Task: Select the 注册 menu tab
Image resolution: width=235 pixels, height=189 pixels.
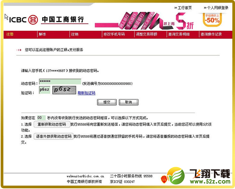Action: pos(10,34)
